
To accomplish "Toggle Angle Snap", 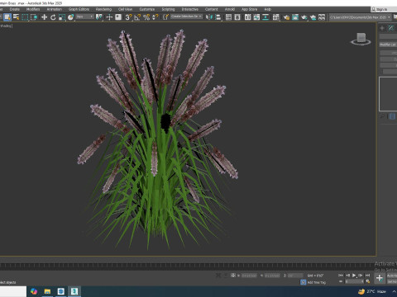I will pyautogui.click(x=137, y=17).
